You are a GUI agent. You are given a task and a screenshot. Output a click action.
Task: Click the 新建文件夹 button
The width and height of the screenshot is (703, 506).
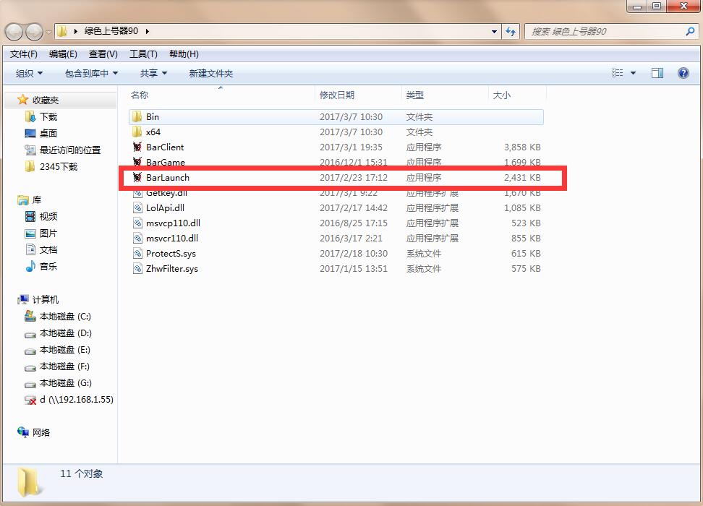(210, 73)
